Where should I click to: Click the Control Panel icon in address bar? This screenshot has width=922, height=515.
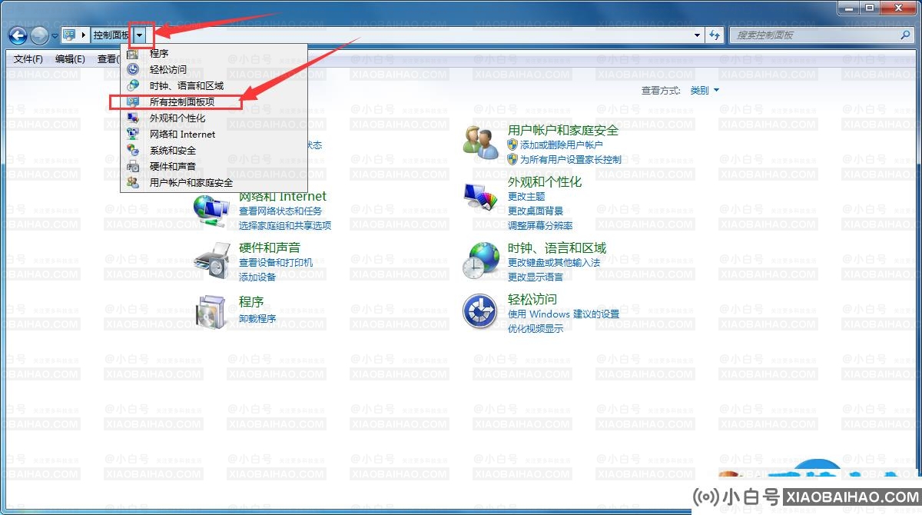point(70,35)
